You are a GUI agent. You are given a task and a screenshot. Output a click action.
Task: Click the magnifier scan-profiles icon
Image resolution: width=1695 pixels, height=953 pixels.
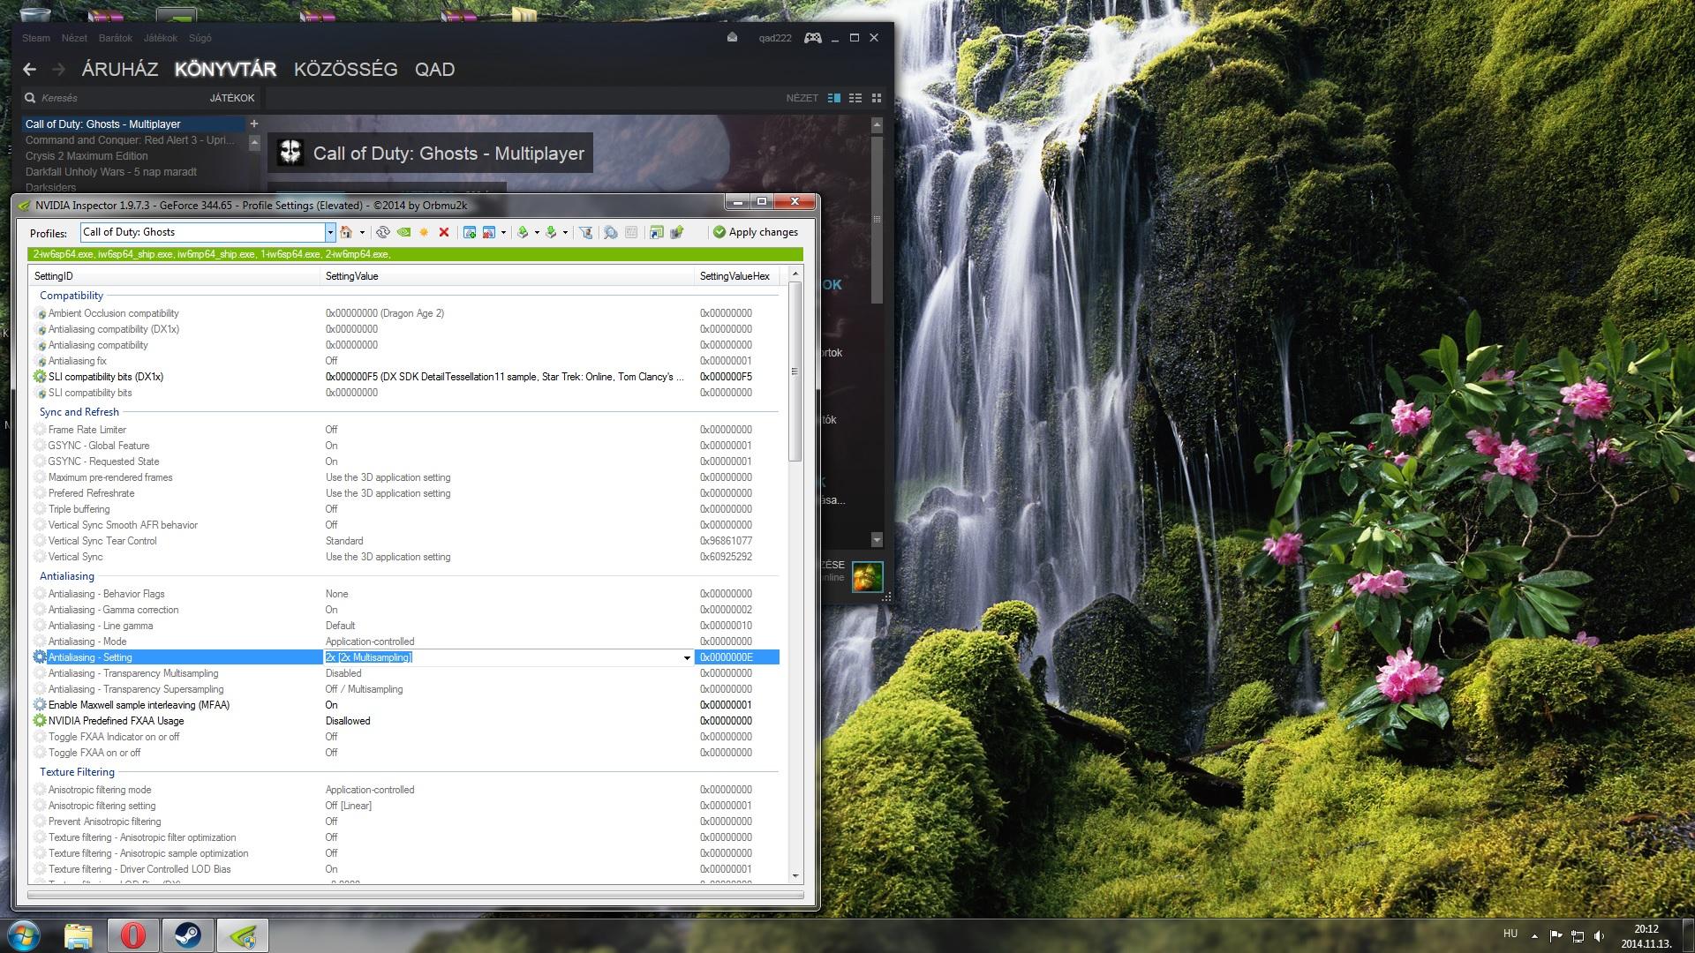610,232
